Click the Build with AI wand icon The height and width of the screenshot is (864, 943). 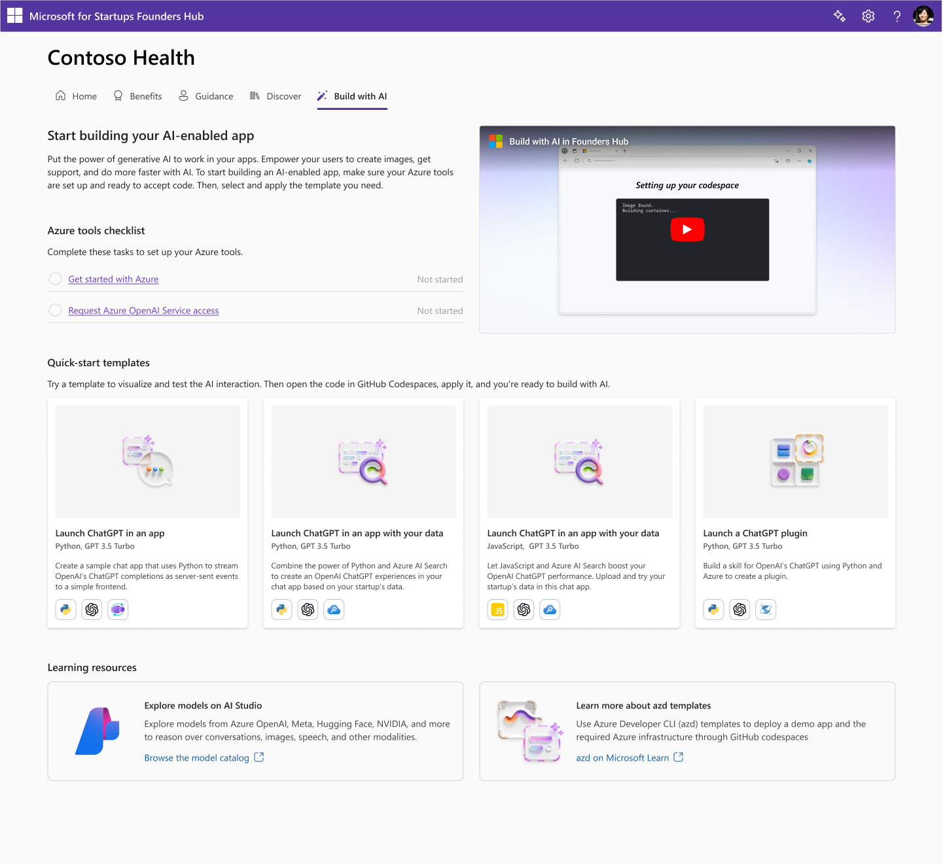(322, 95)
